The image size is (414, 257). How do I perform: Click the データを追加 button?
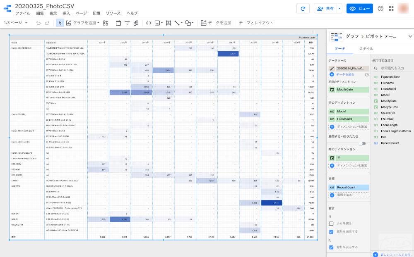point(216,23)
